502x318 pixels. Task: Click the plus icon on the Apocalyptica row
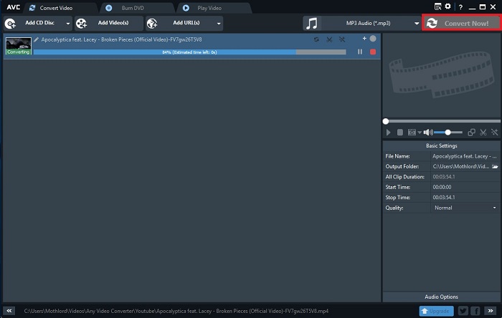point(364,39)
